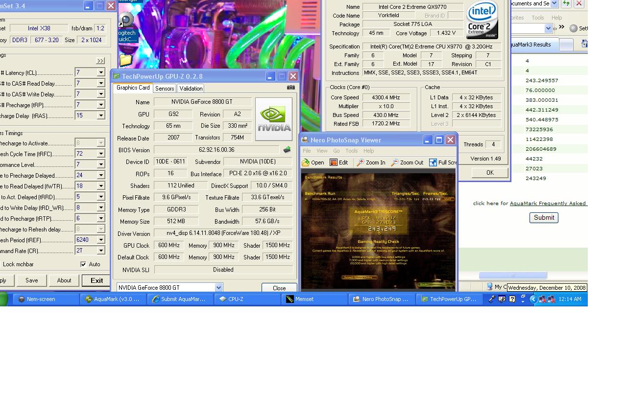Image resolution: width=627 pixels, height=416 pixels.
Task: Click the About button in MemSet
Action: click(64, 280)
